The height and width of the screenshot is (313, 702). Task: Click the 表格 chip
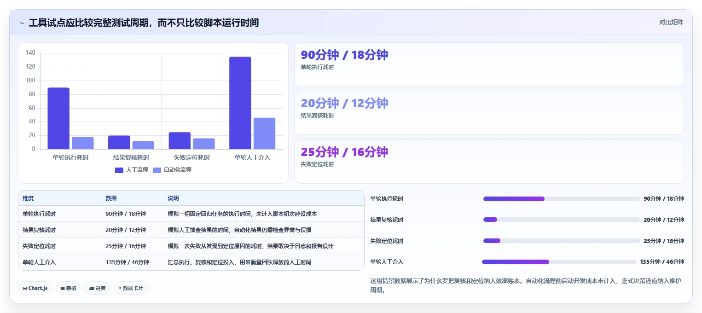68,288
